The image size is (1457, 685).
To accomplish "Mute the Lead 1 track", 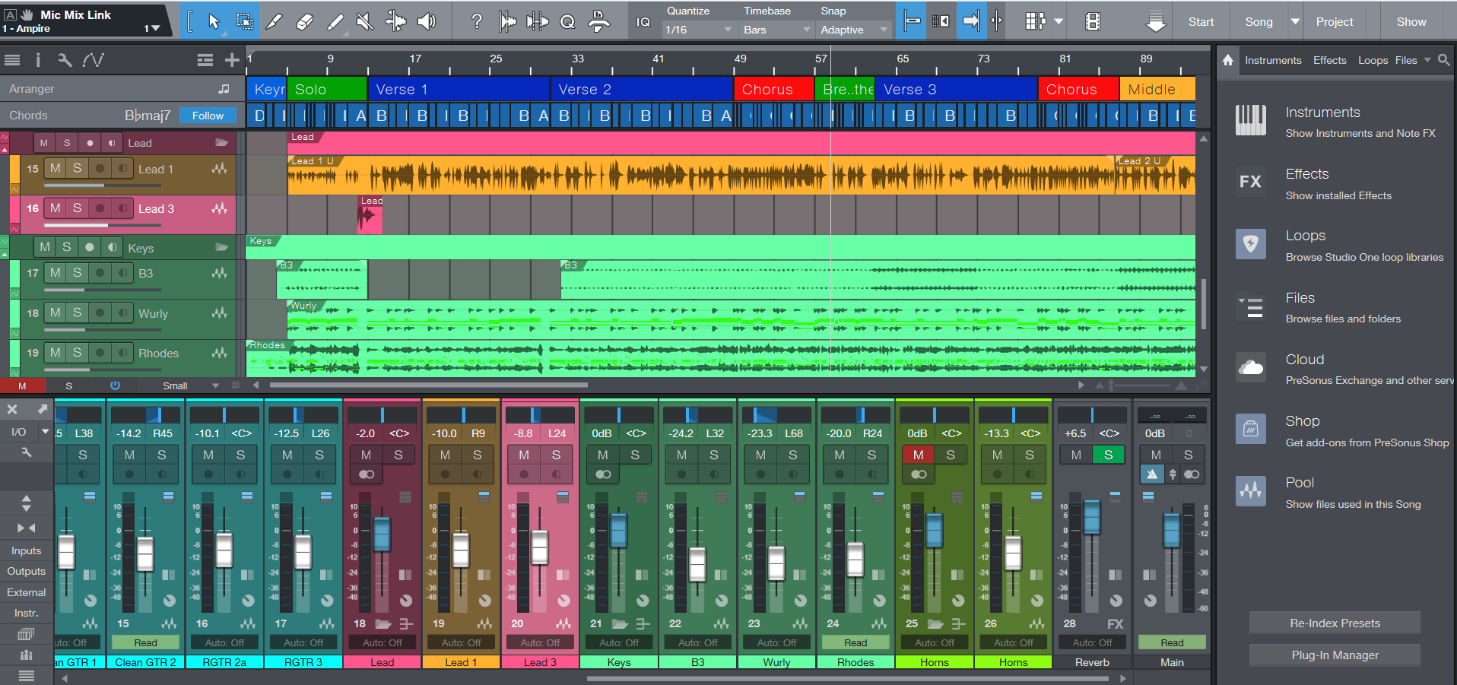I will [56, 168].
